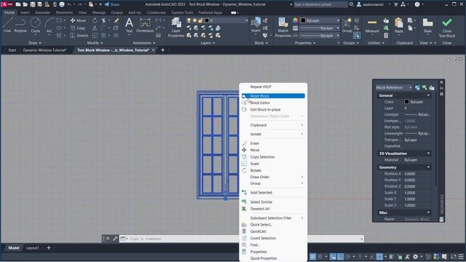Image resolution: width=466 pixels, height=262 pixels.
Task: Choose Erase from context menu
Action: coord(273,143)
